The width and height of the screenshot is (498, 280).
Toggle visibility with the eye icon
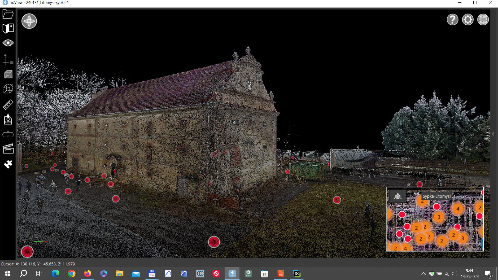[x=8, y=43]
